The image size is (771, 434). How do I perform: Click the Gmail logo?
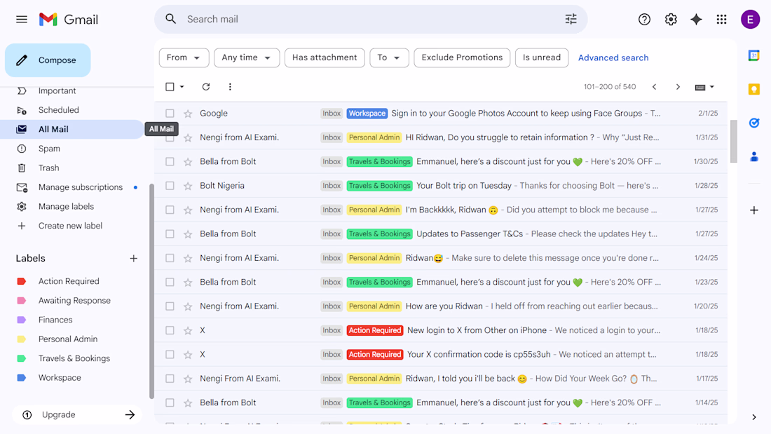coord(69,19)
